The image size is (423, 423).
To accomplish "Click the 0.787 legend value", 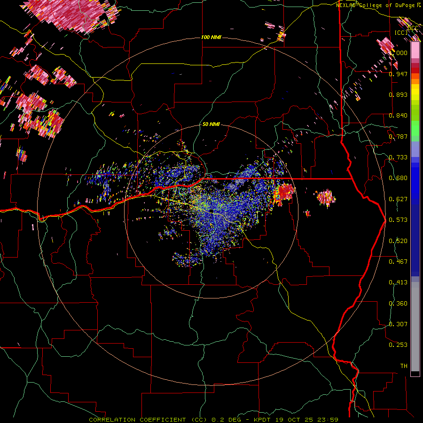I will (x=398, y=136).
